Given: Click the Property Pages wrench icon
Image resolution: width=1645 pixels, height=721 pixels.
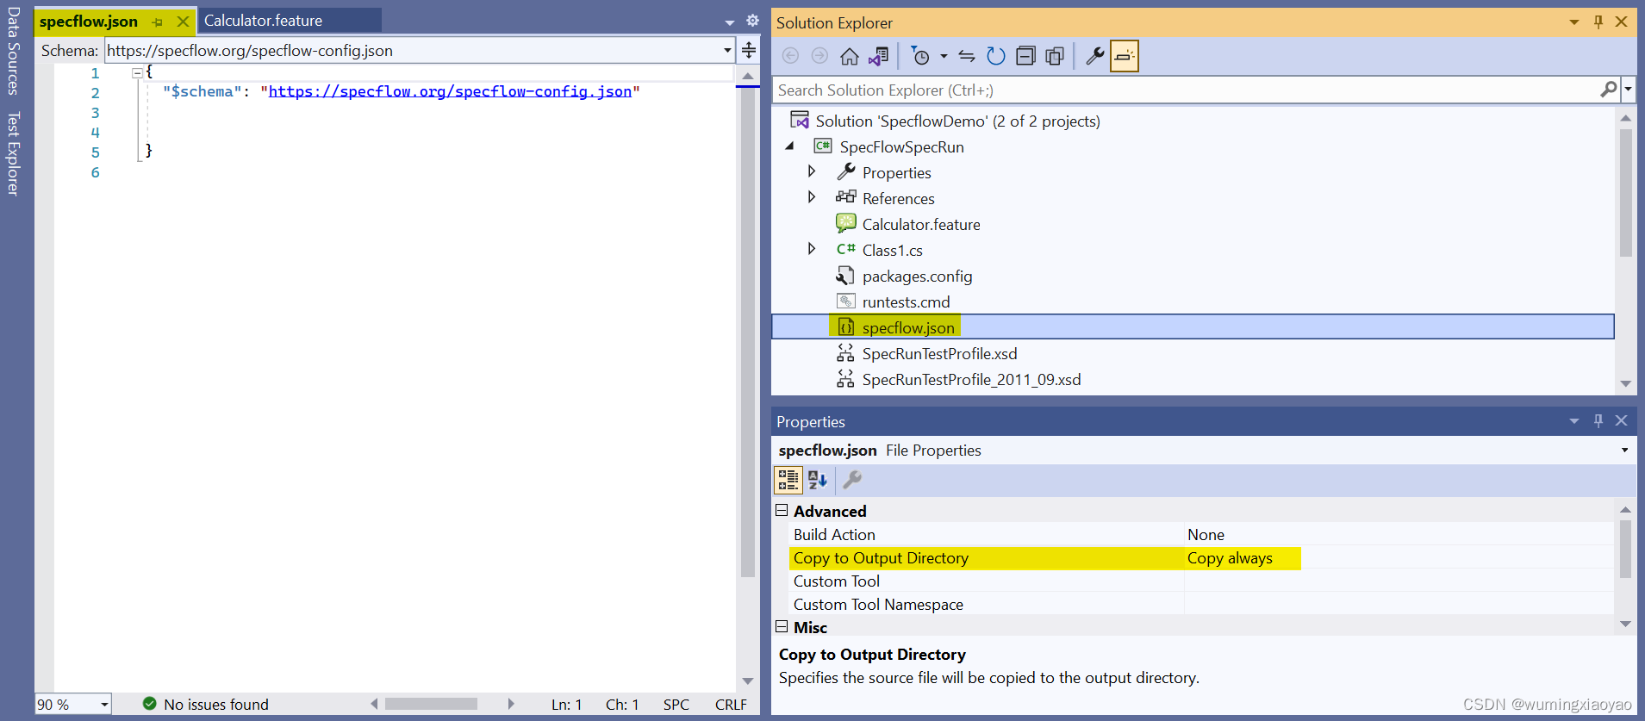Looking at the screenshot, I should pos(851,480).
